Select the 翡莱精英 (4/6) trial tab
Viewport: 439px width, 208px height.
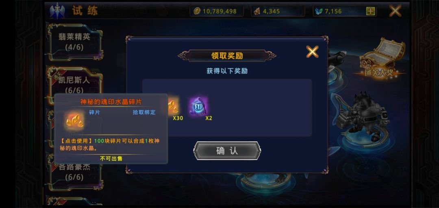coord(74,42)
